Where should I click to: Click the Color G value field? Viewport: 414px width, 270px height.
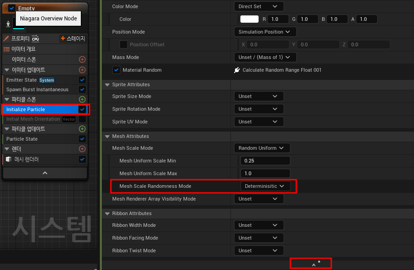307,19
